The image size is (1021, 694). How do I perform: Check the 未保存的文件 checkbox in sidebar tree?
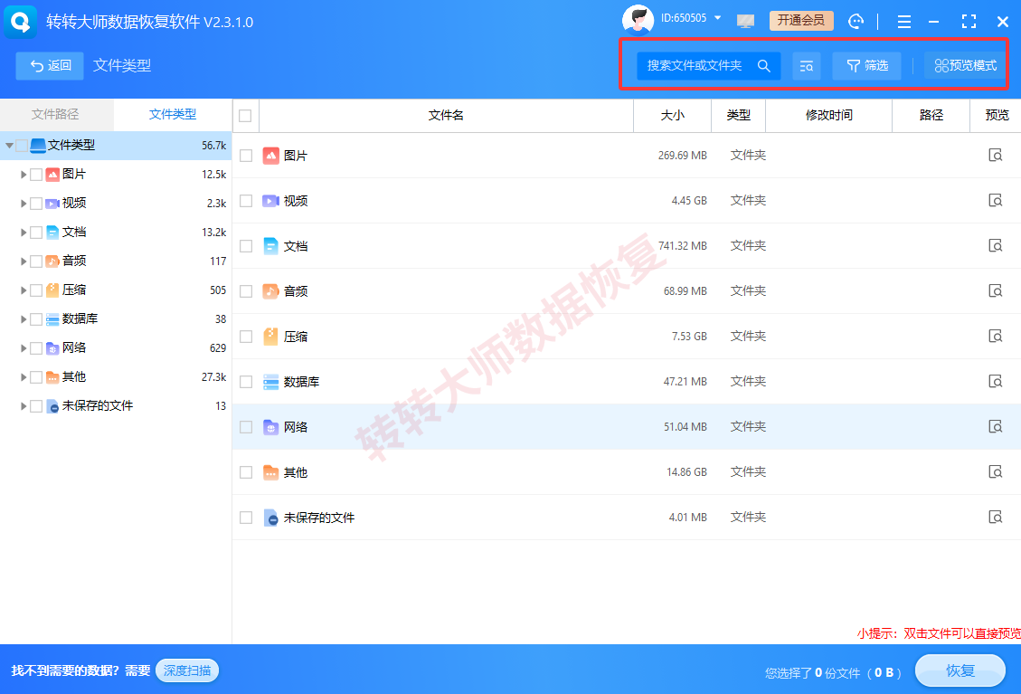click(x=36, y=406)
